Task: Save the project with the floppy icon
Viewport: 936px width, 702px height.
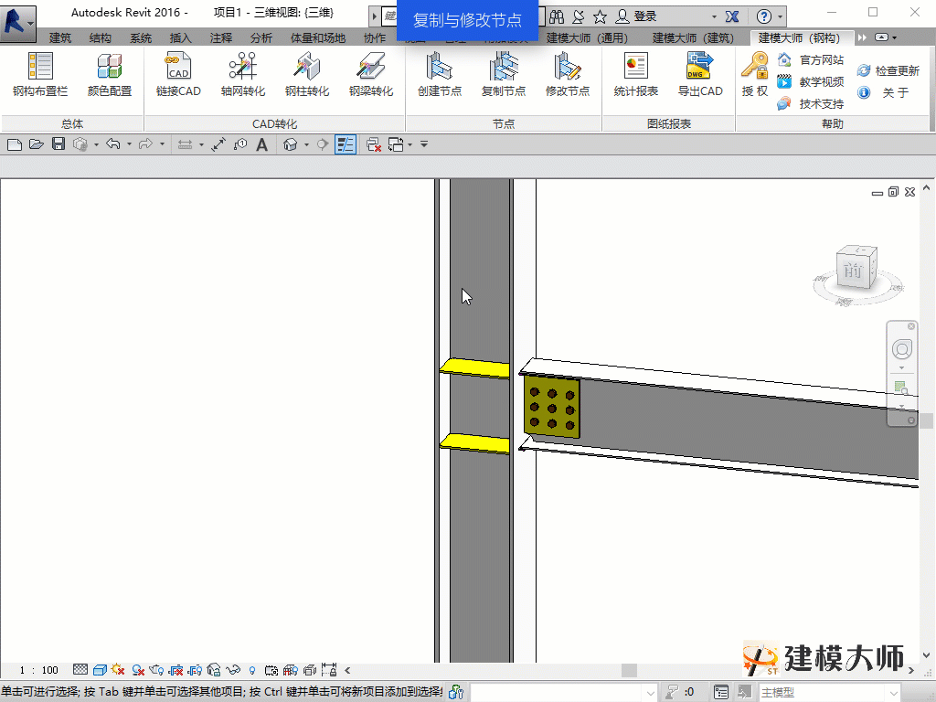Action: (58, 144)
